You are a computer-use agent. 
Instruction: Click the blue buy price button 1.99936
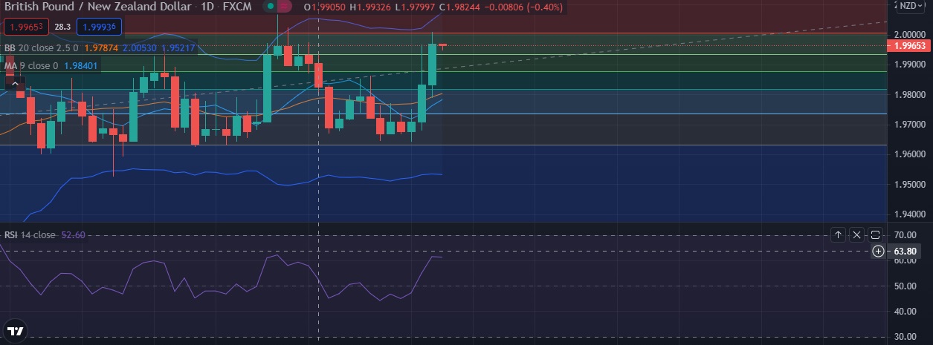[x=99, y=27]
